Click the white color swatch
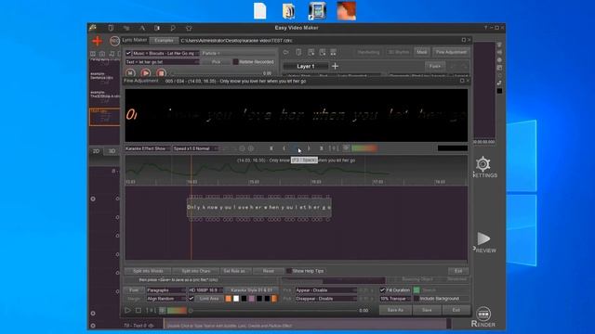Screen dimensions: 595x334 [x=236, y=299]
